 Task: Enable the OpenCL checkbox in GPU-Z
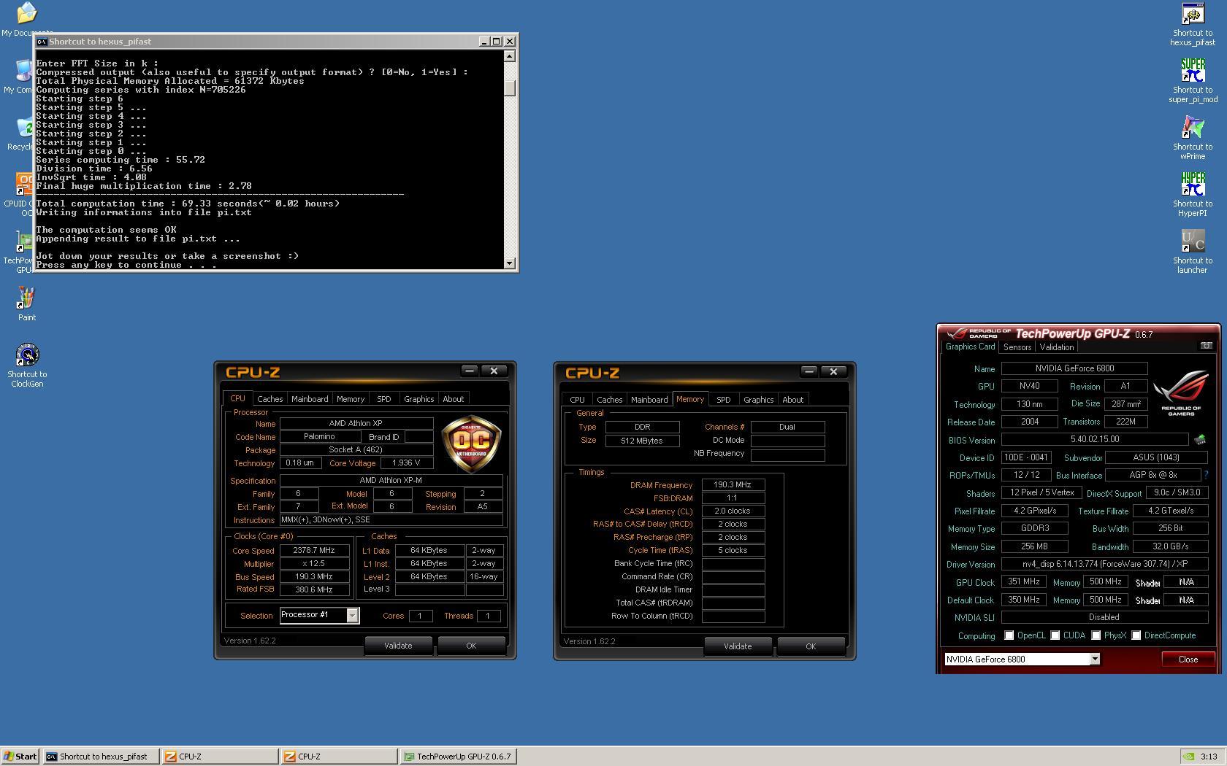pyautogui.click(x=1009, y=635)
